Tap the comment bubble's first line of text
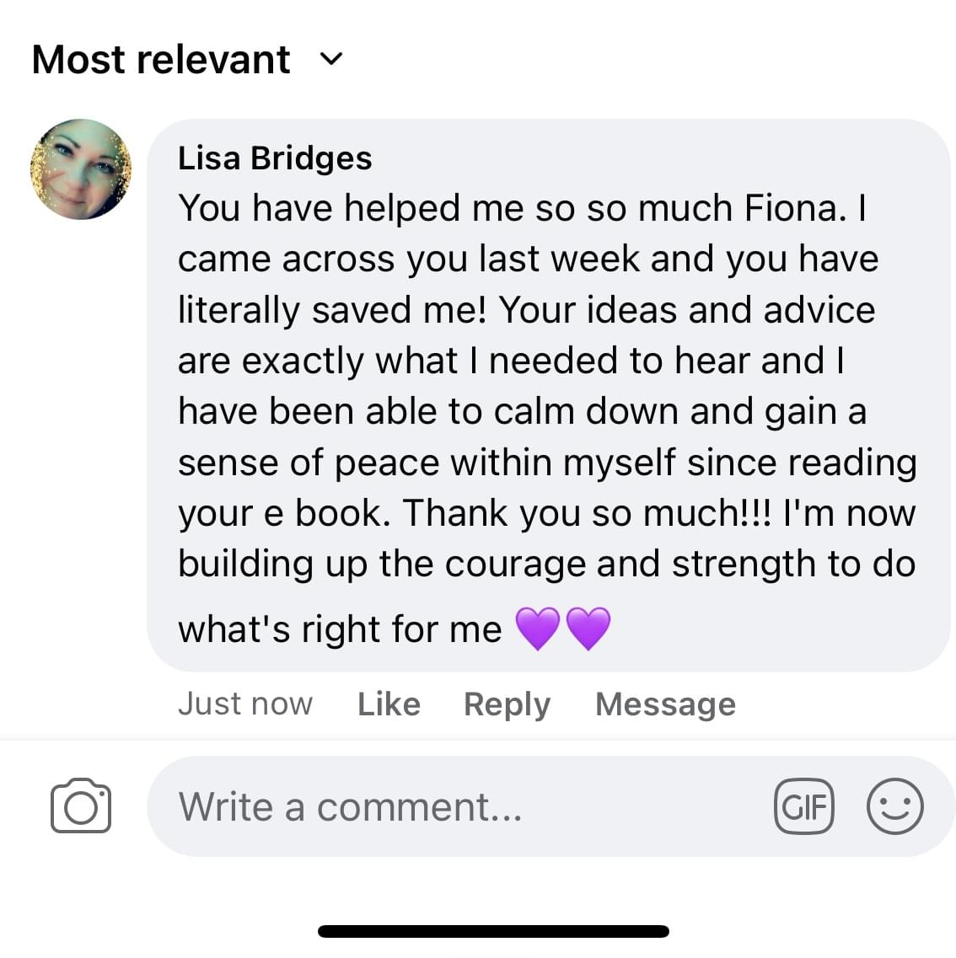The width and height of the screenshot is (956, 958). 521,208
